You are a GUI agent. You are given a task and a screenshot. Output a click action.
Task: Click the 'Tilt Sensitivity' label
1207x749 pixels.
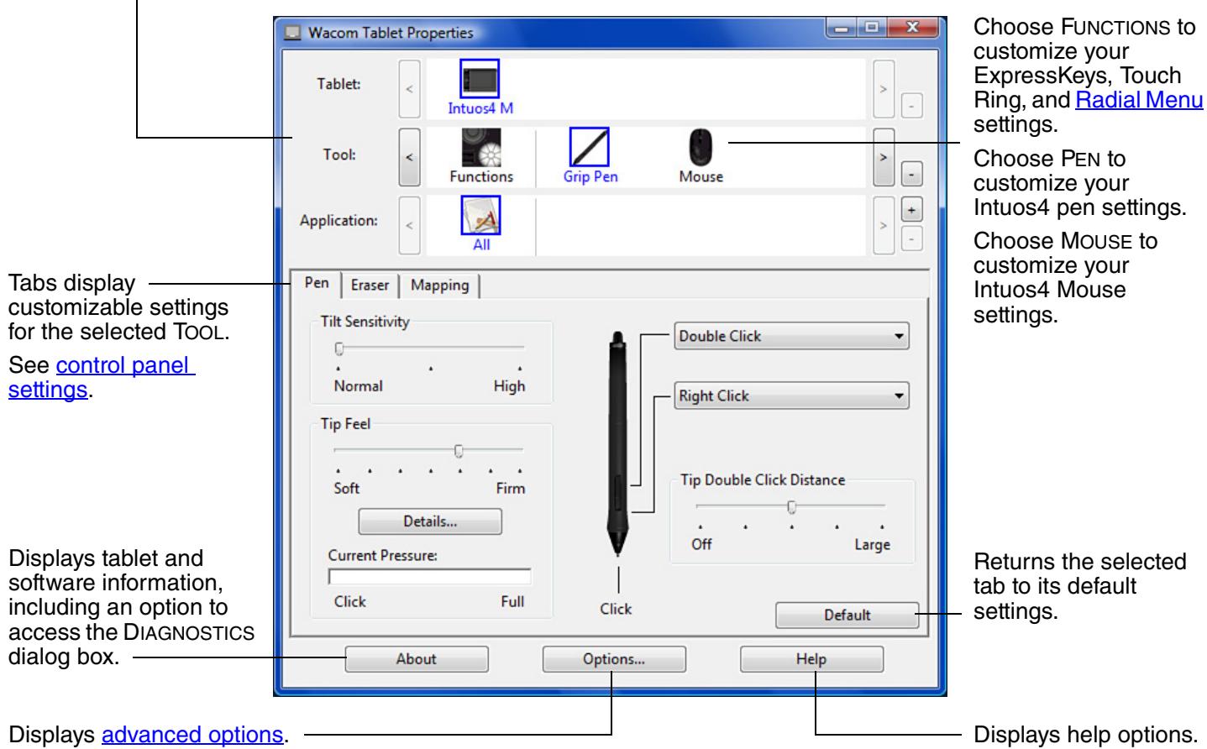coord(365,322)
